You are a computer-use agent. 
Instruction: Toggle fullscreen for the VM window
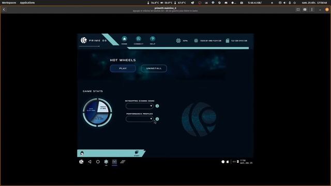(x=298, y=9)
